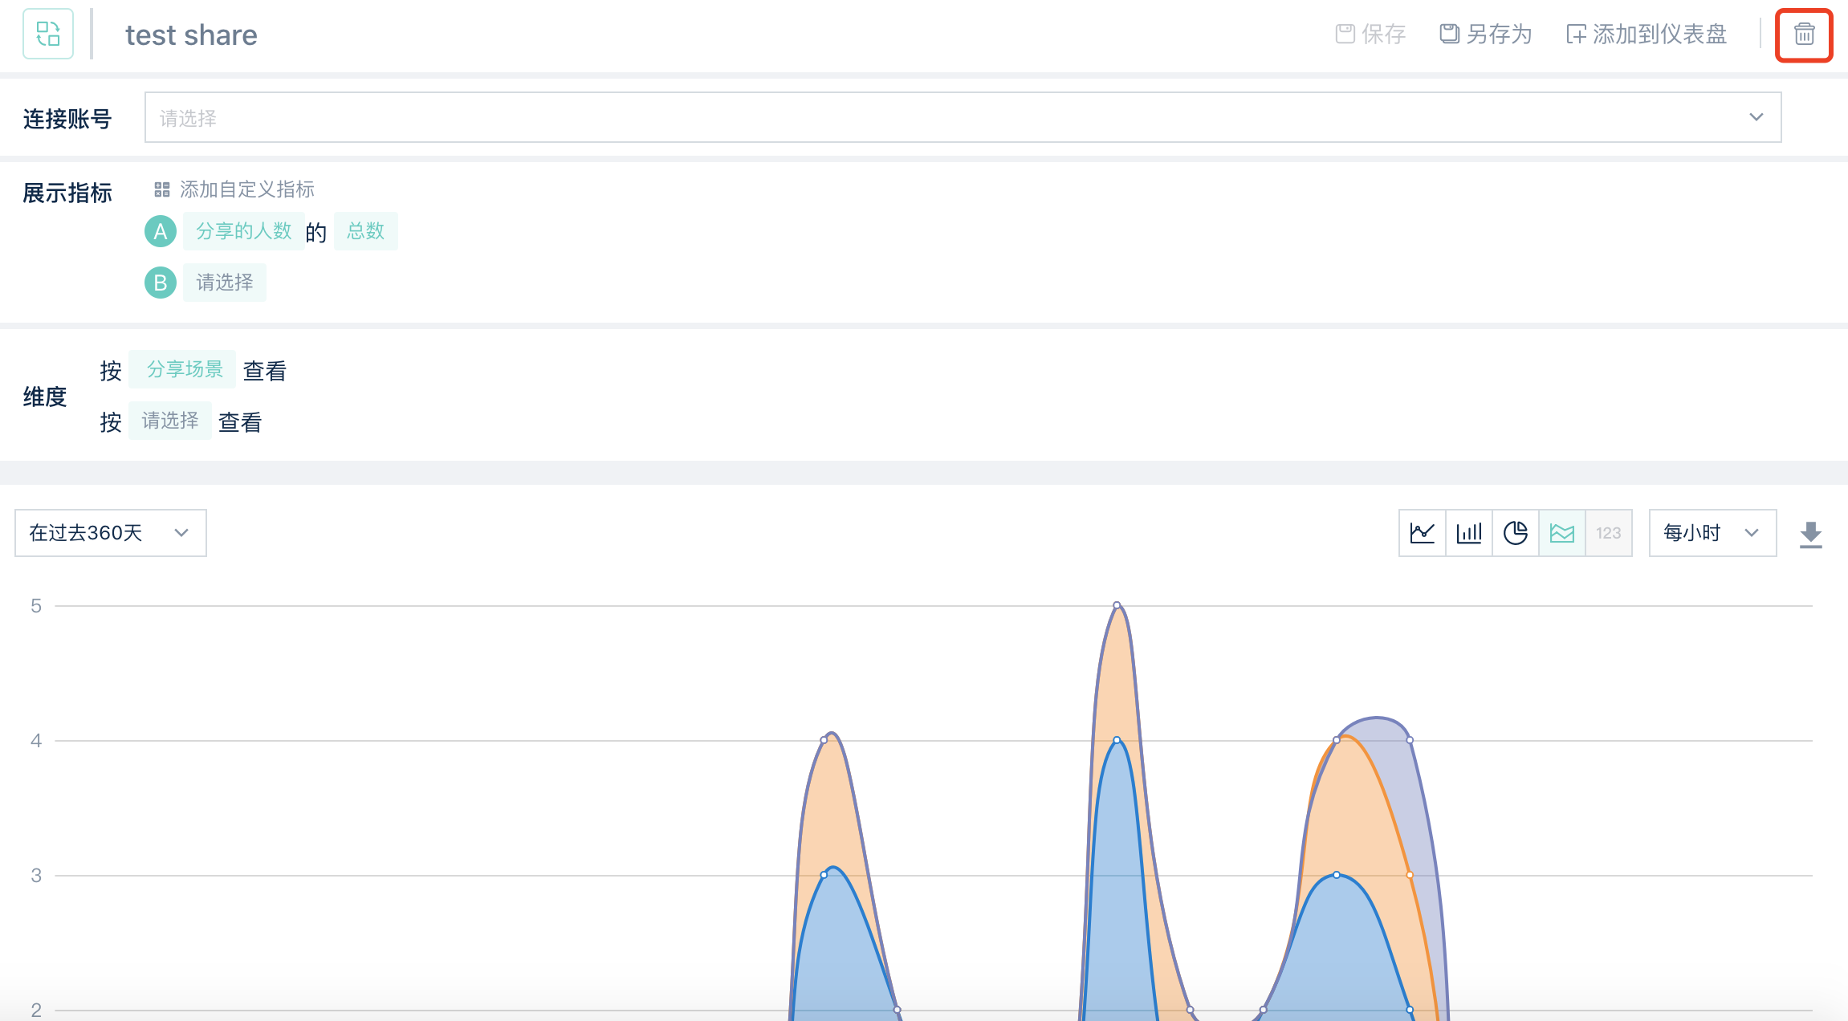Open metric B 请选择 selector
This screenshot has width=1848, height=1021.
[225, 283]
